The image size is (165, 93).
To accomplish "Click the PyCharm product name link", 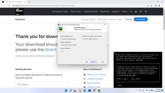I will tap(20, 20).
